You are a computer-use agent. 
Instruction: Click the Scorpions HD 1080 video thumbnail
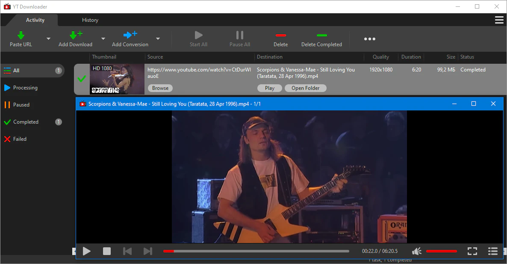(117, 79)
